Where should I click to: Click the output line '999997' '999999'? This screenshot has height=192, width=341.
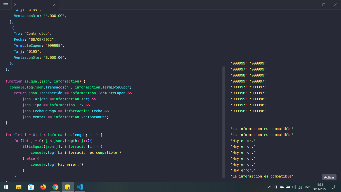click(x=248, y=69)
